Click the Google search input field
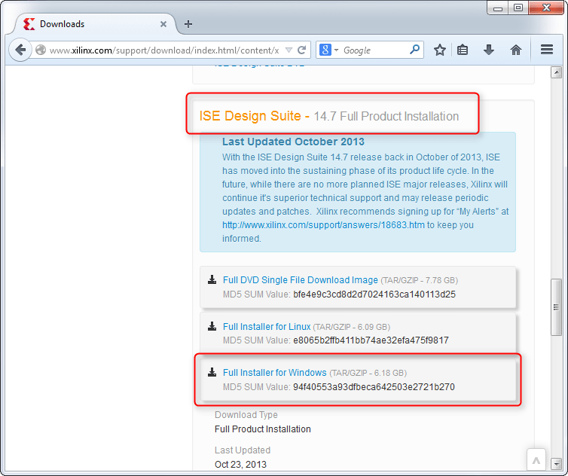Image resolution: width=568 pixels, height=476 pixels. pos(373,50)
